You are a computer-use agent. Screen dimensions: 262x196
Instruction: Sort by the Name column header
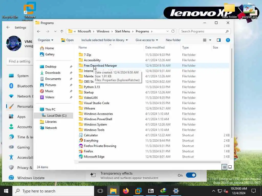click(110, 47)
